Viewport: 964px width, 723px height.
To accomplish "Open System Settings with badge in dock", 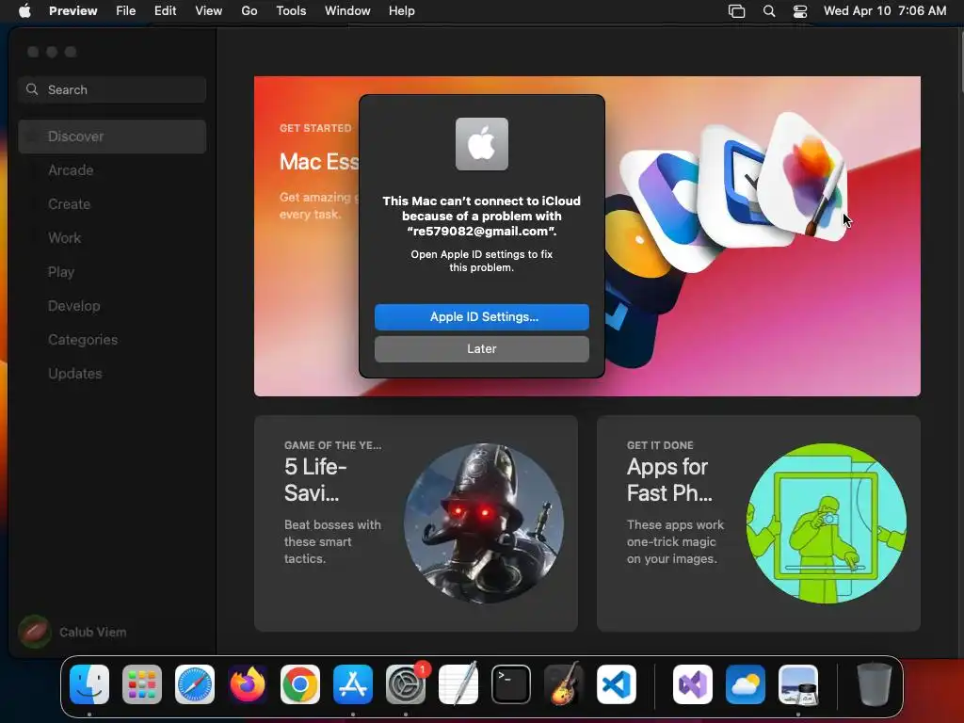I will pos(406,684).
